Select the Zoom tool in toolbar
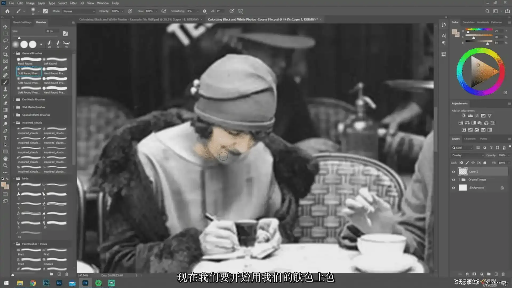Viewport: 512px width, 288px height. pyautogui.click(x=5, y=166)
